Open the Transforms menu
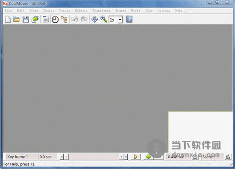The image size is (235, 169). (102, 10)
